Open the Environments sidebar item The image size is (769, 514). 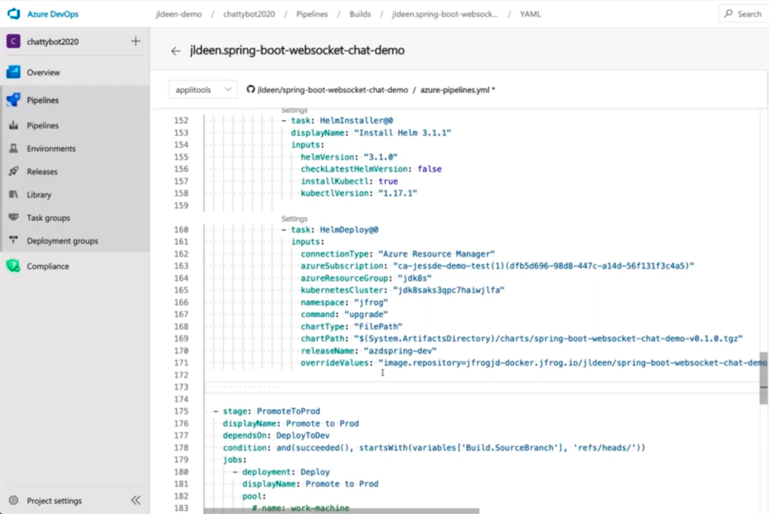click(51, 149)
